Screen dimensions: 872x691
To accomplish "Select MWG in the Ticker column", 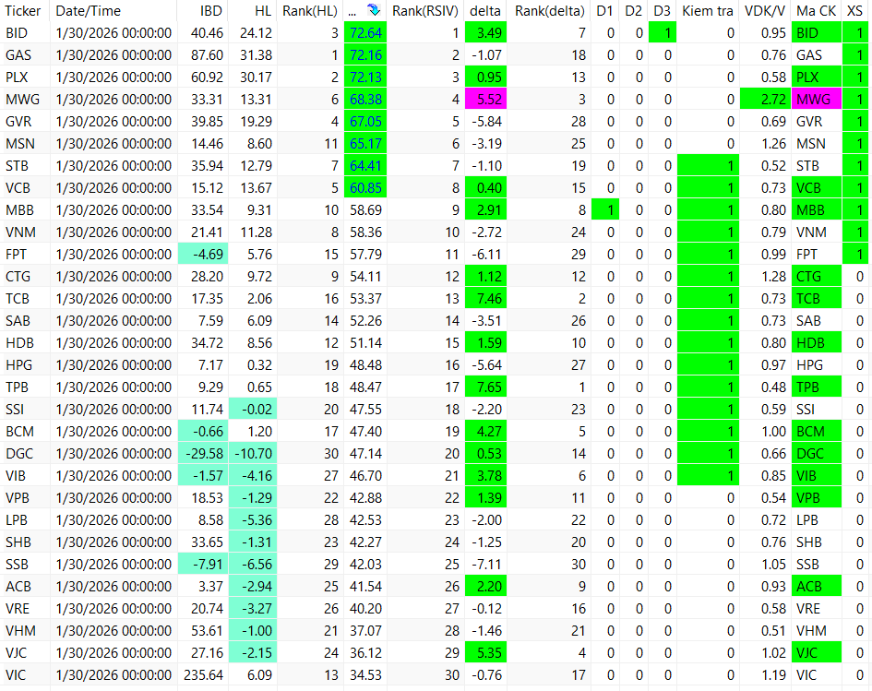I will point(23,100).
